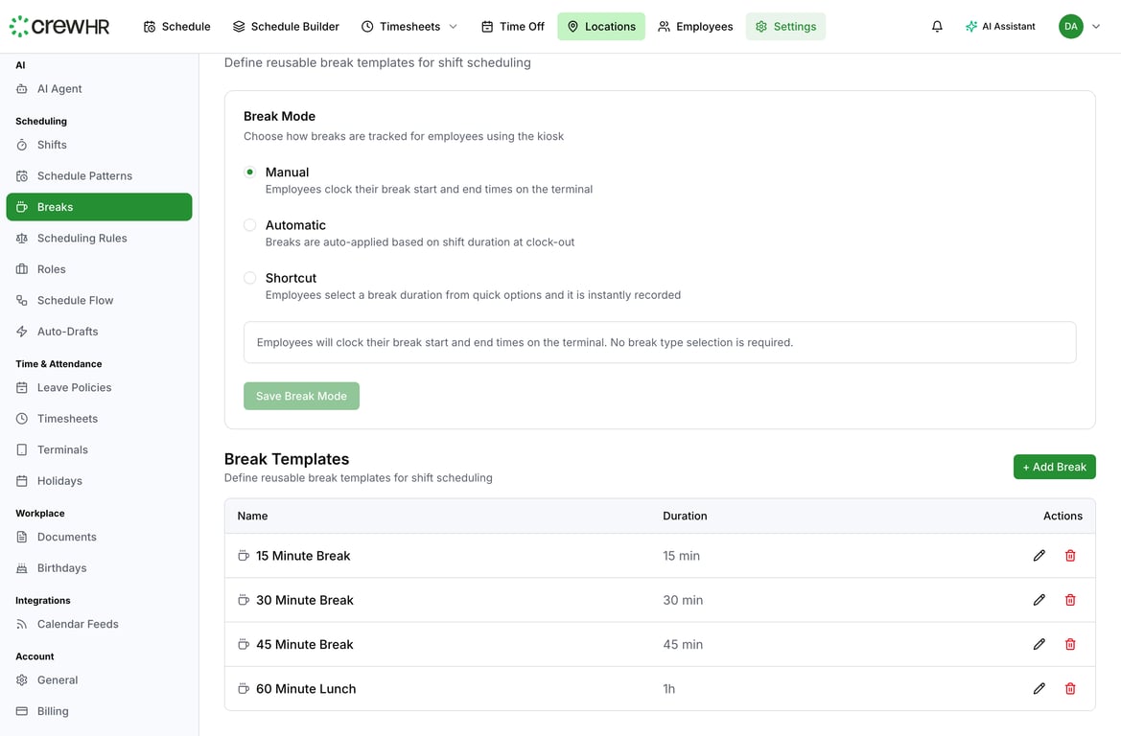
Task: Expand the Timesheets dropdown in the top nav
Action: [453, 26]
